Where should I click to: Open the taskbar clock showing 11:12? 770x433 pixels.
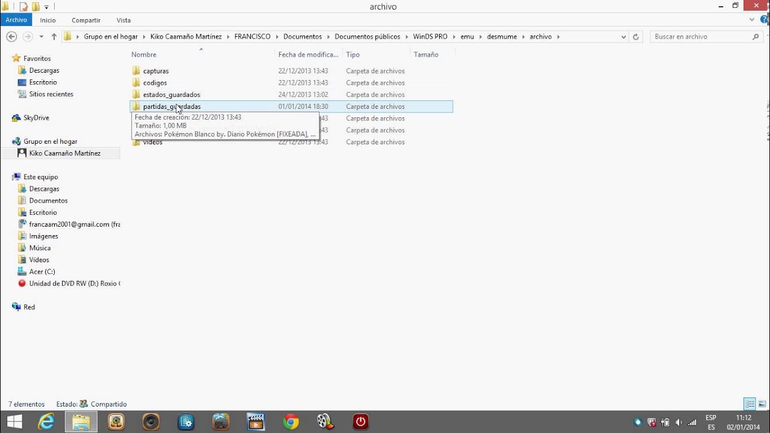[x=744, y=422]
